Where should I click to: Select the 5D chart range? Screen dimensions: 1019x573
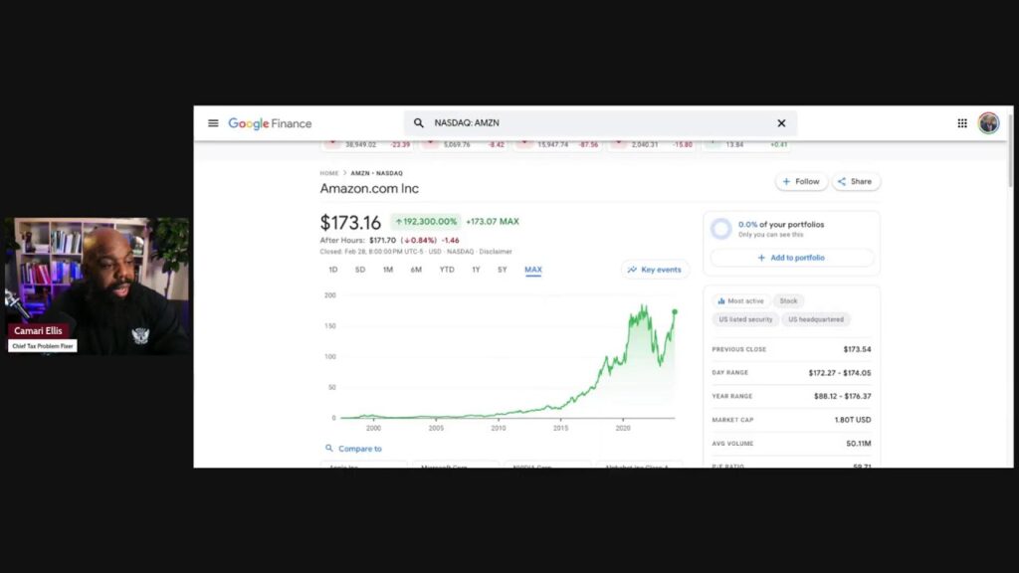pos(360,270)
